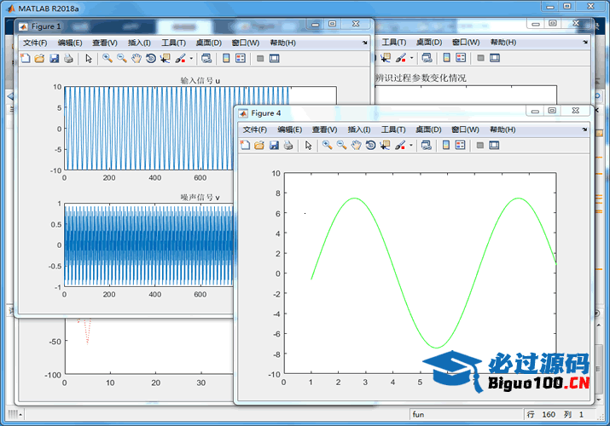Select Brush data tool in Figure 1

click(180, 59)
